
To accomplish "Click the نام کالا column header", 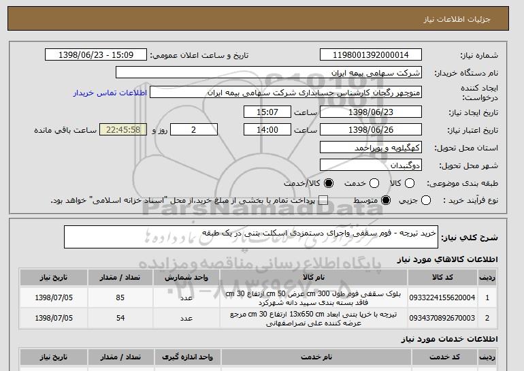I will tap(314, 278).
